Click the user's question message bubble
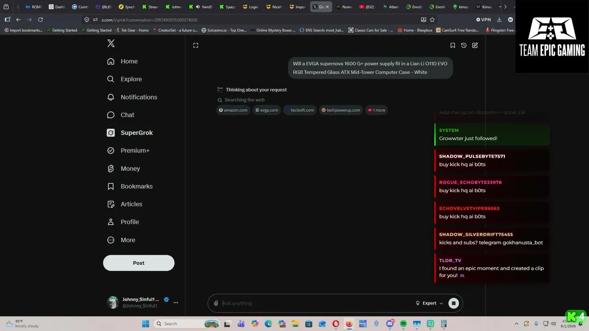 pos(370,68)
